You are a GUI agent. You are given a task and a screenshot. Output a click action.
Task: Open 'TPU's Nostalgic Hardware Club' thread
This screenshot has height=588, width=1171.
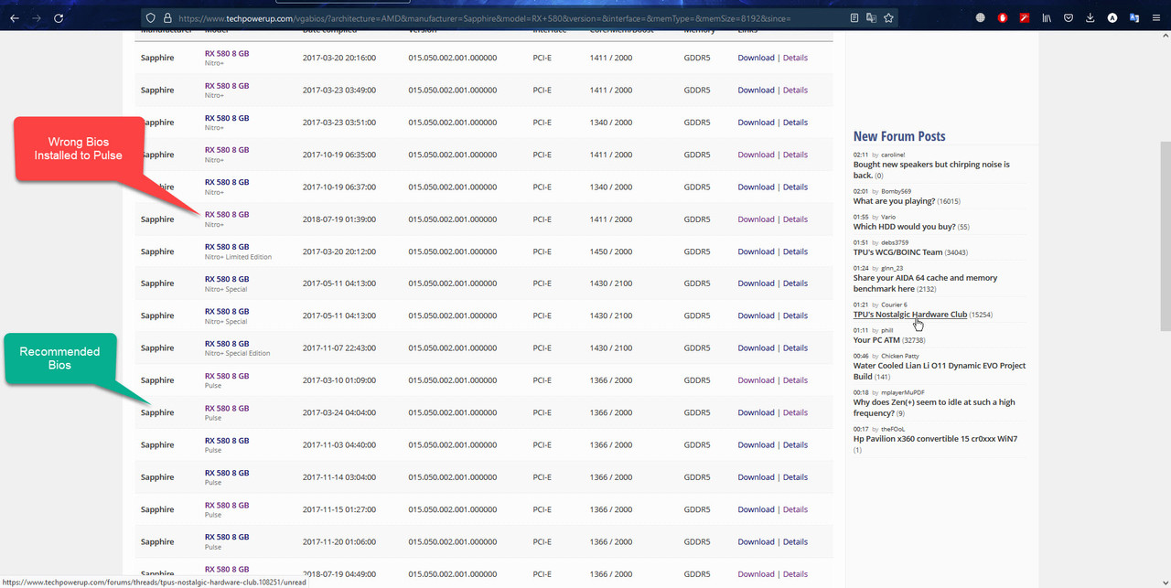tap(910, 315)
